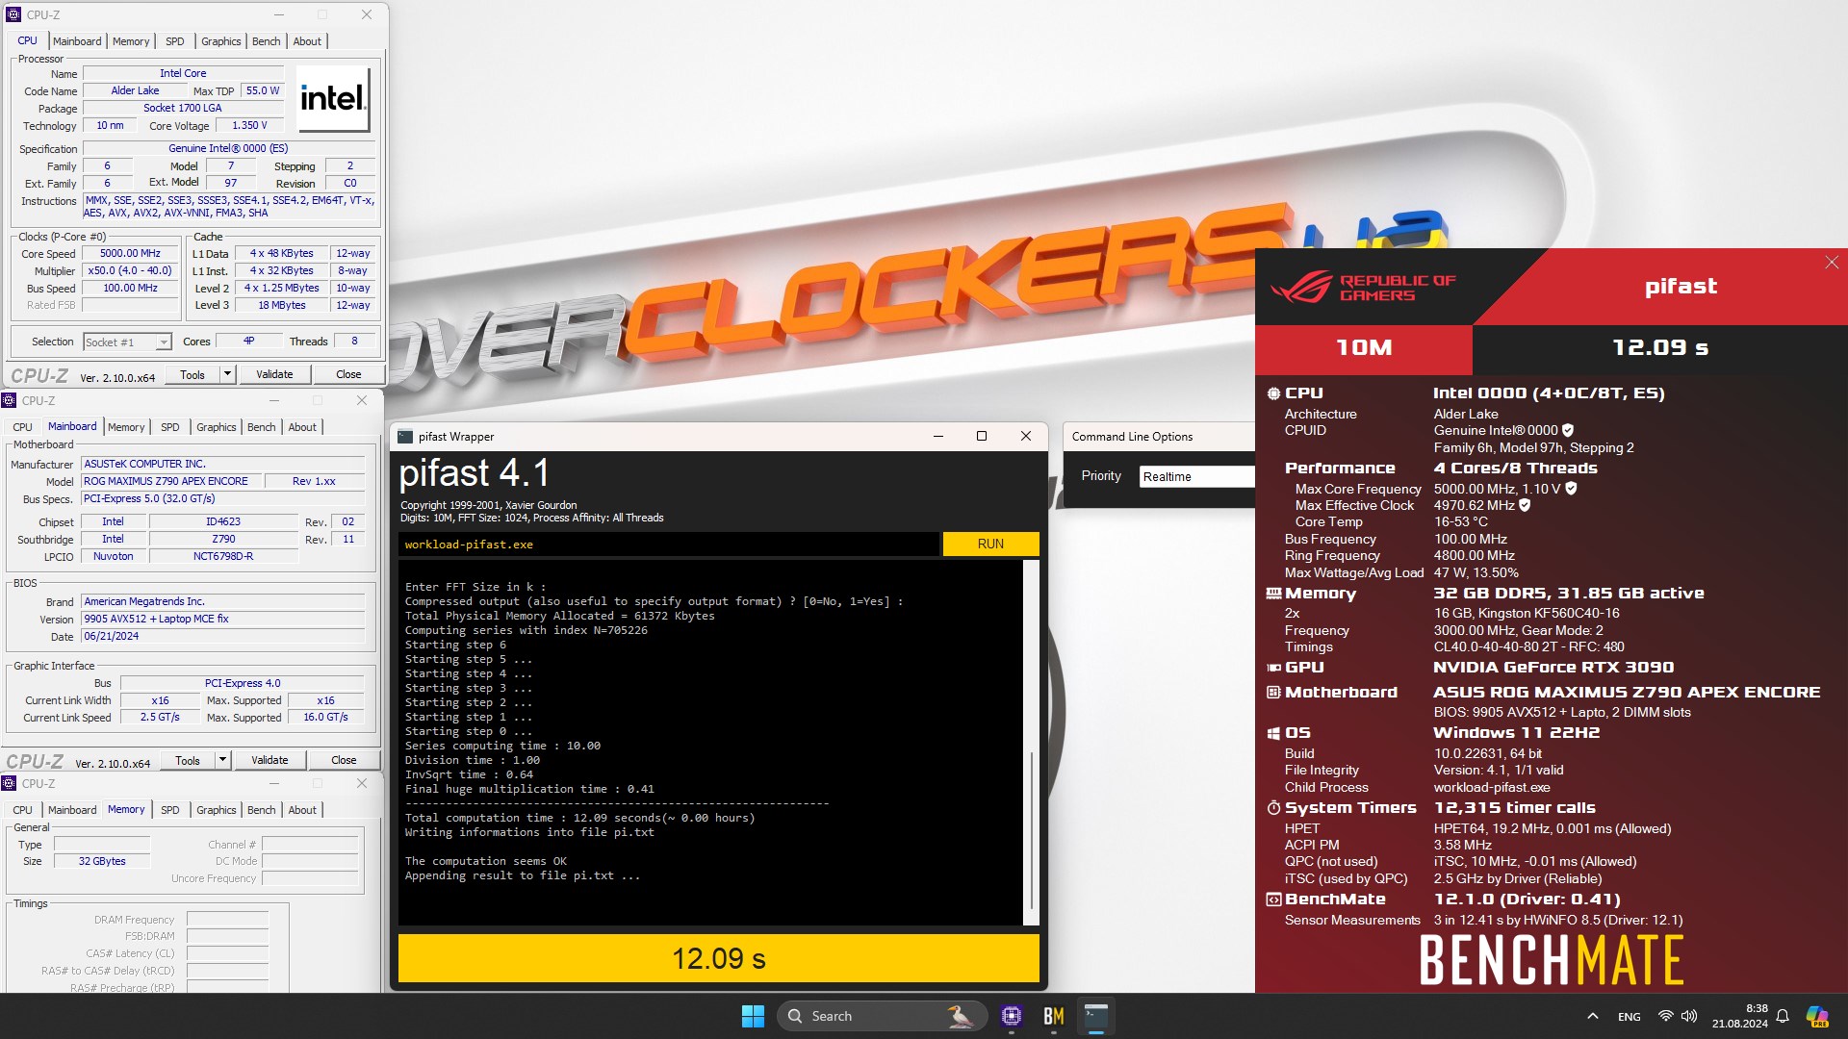This screenshot has width=1848, height=1039.
Task: Click Validate in the top CPU-Z window
Action: [274, 374]
